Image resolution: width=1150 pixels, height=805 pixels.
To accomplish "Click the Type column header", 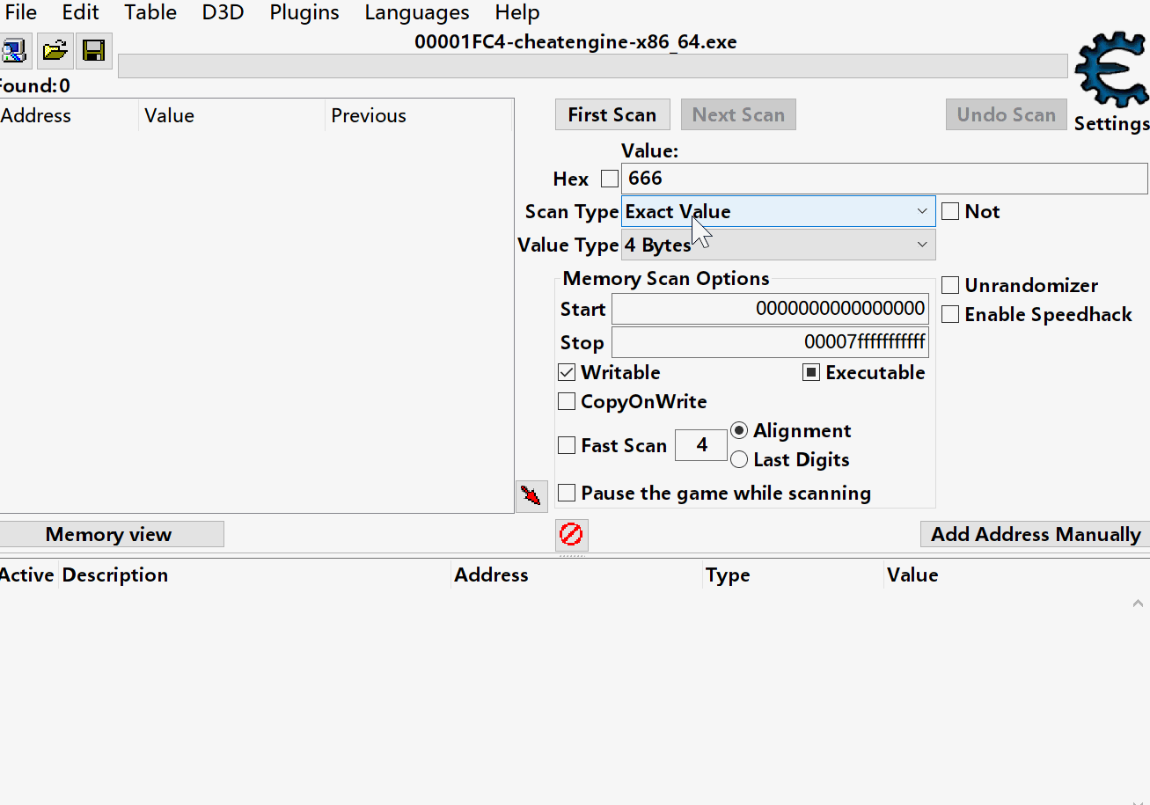I will pyautogui.click(x=794, y=574).
